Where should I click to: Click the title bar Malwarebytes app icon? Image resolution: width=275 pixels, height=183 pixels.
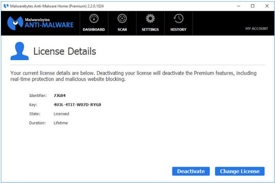tap(6, 6)
